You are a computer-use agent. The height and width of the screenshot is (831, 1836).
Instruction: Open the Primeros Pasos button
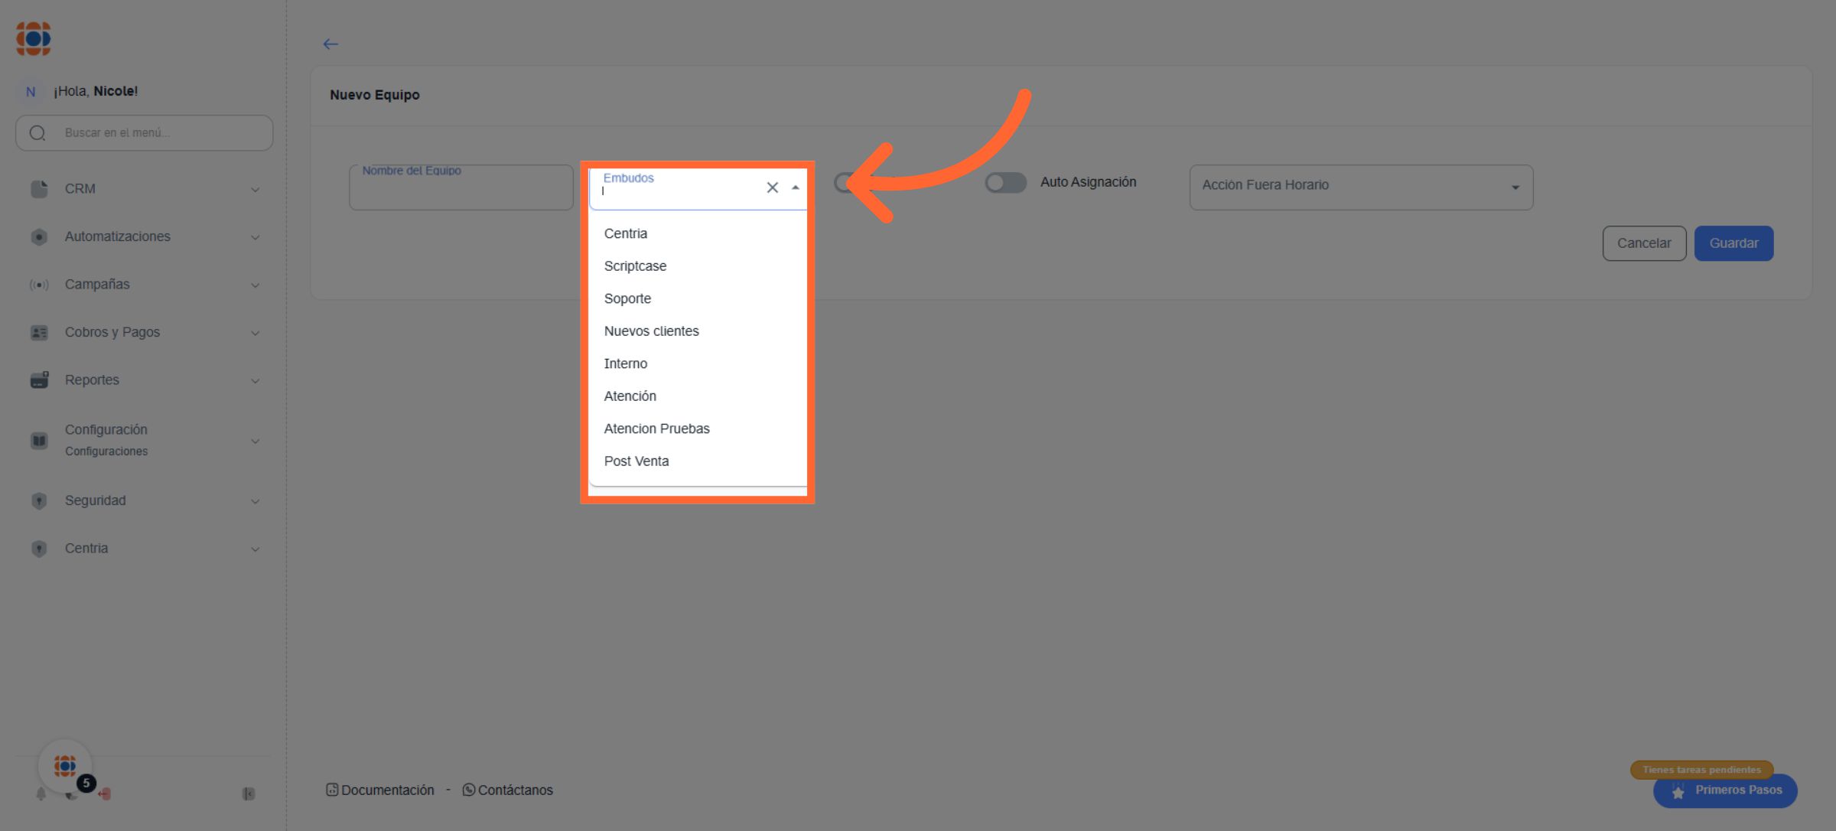[1725, 790]
